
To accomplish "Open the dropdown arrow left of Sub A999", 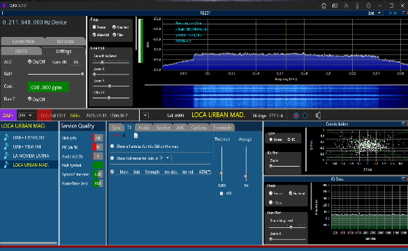I will pos(145,116).
